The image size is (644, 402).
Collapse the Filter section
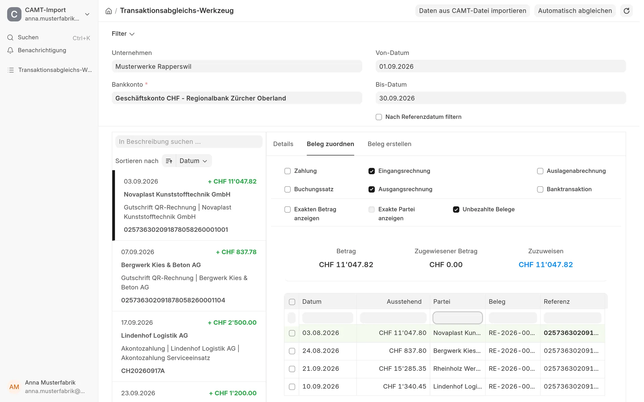[123, 34]
